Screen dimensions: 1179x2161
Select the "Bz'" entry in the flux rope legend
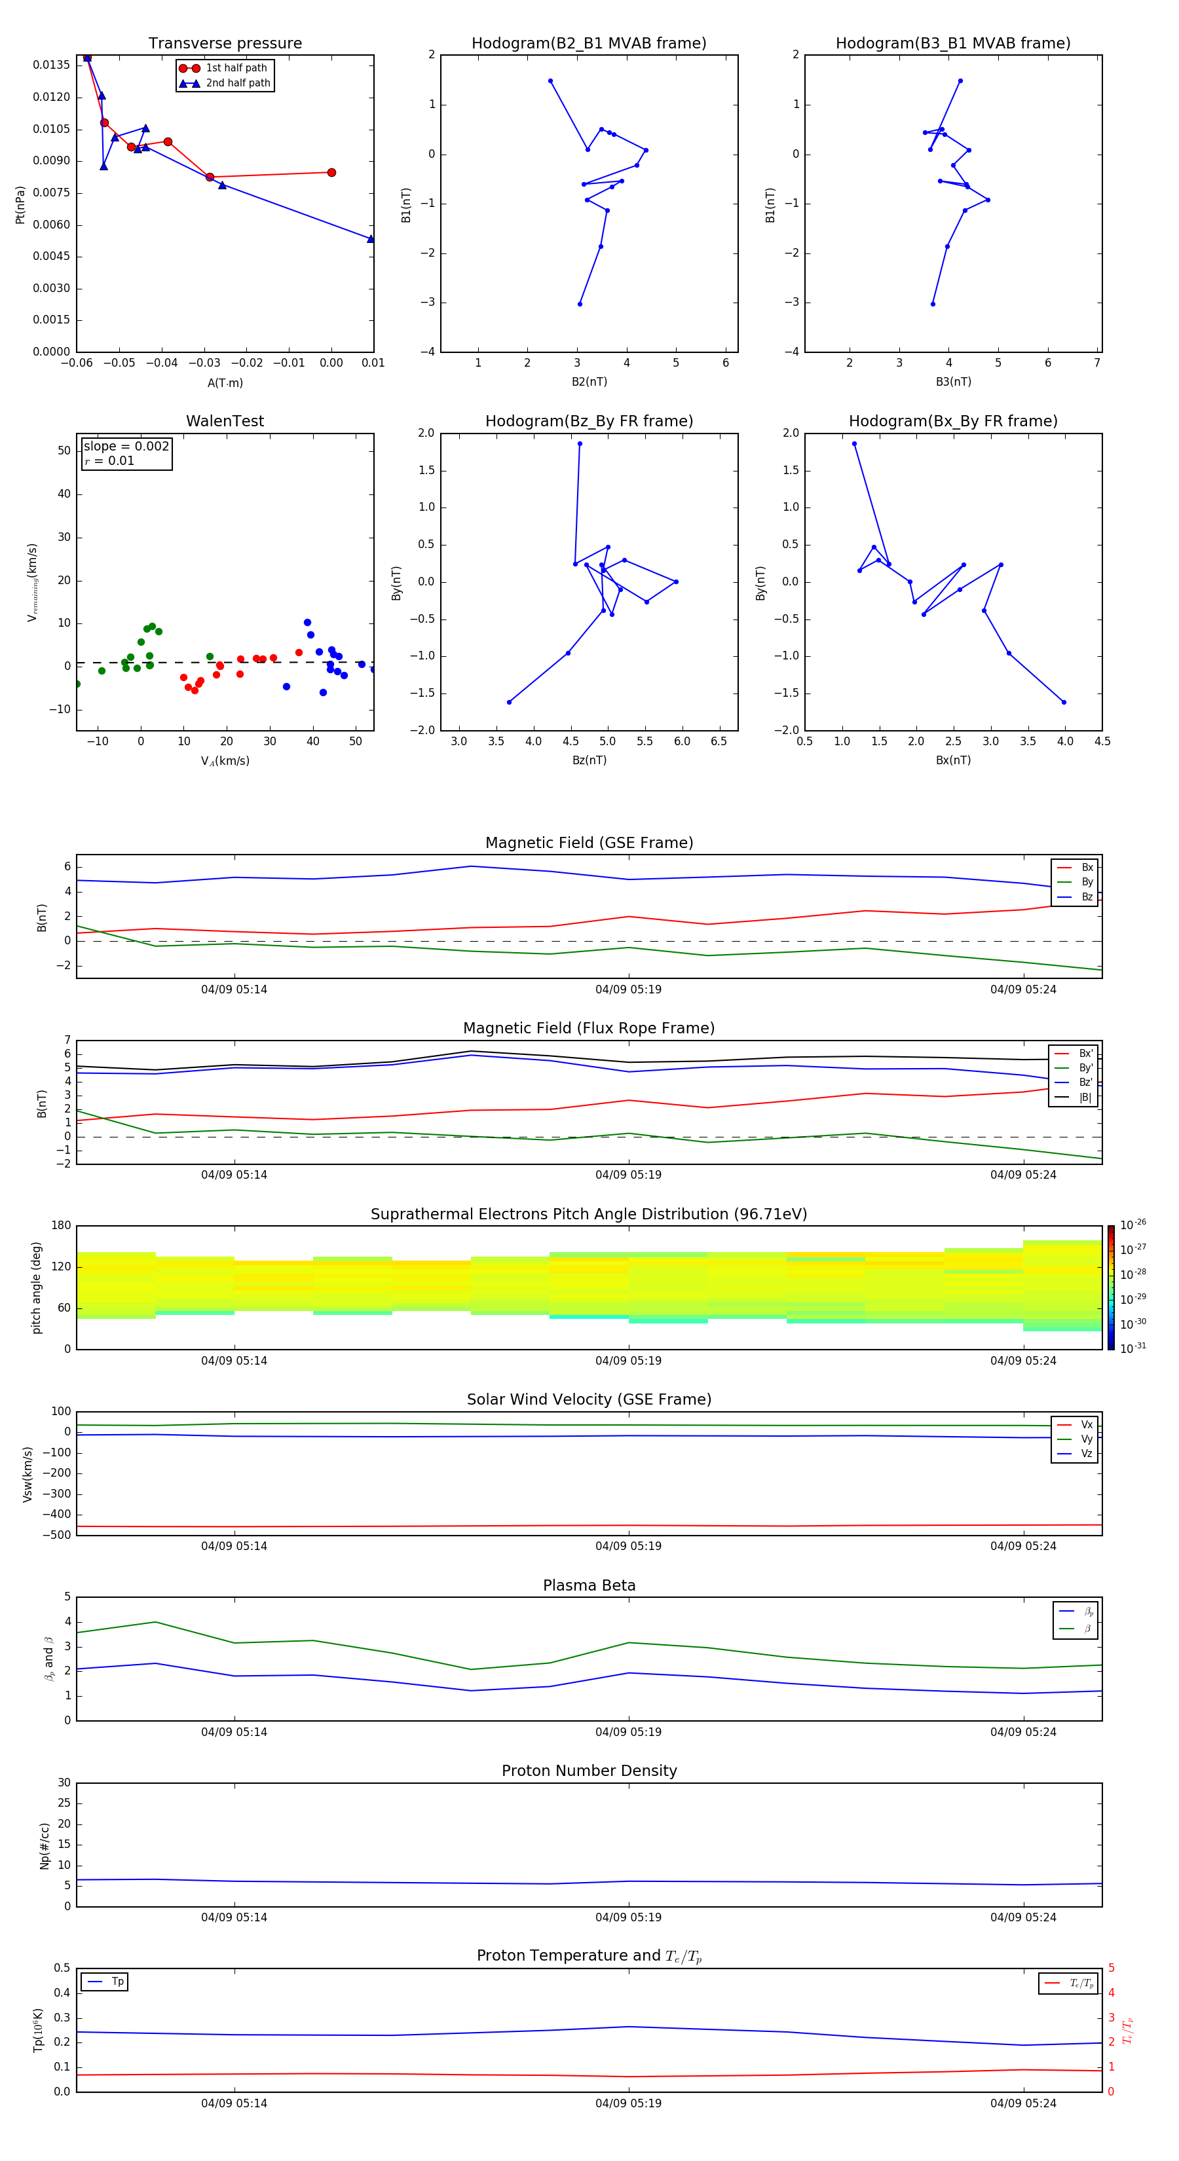1074,1082
